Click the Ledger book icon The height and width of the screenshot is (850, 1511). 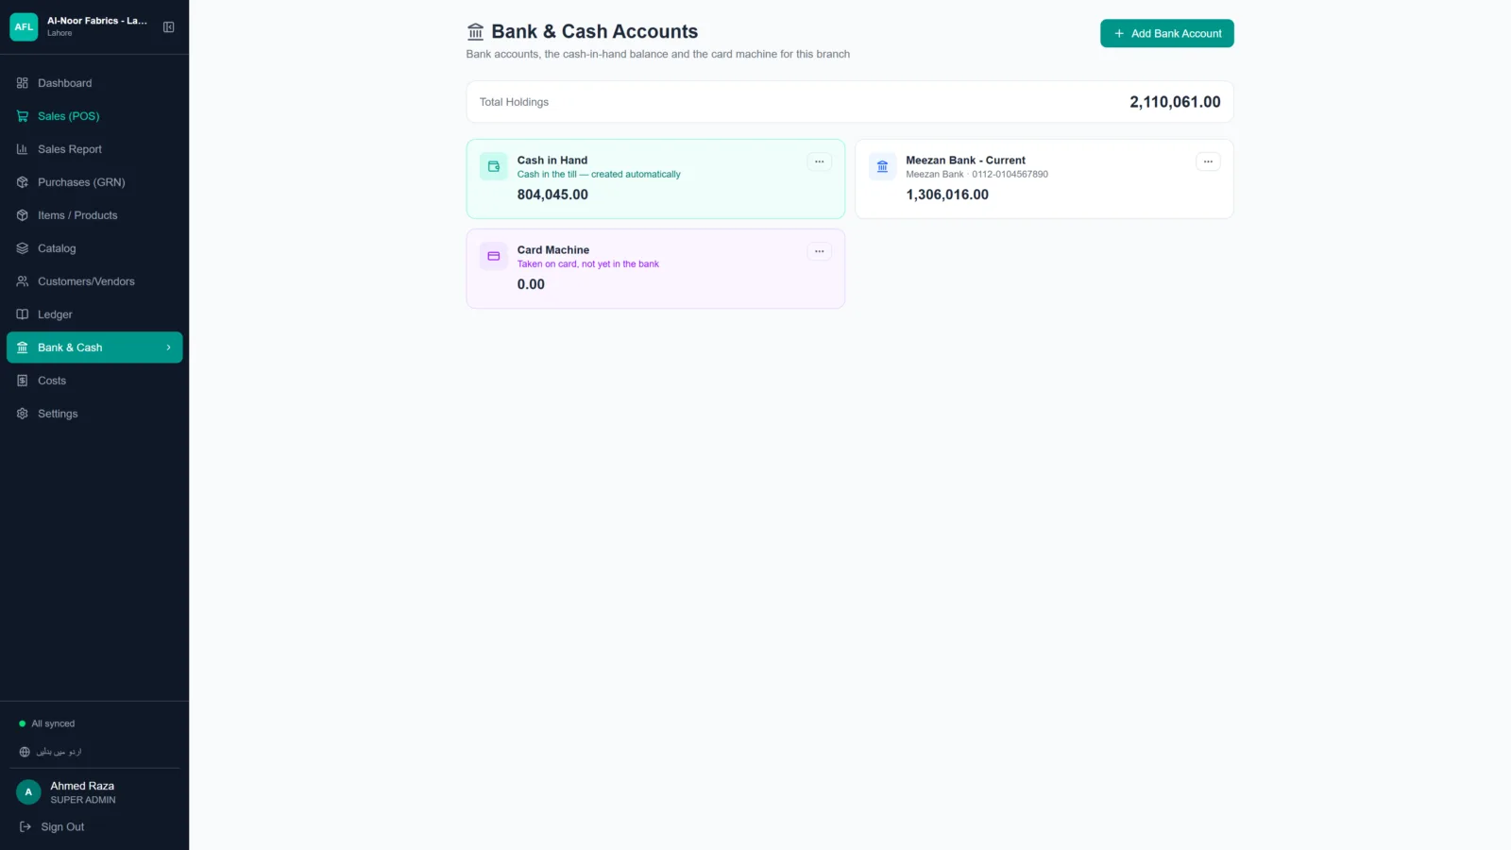[23, 314]
